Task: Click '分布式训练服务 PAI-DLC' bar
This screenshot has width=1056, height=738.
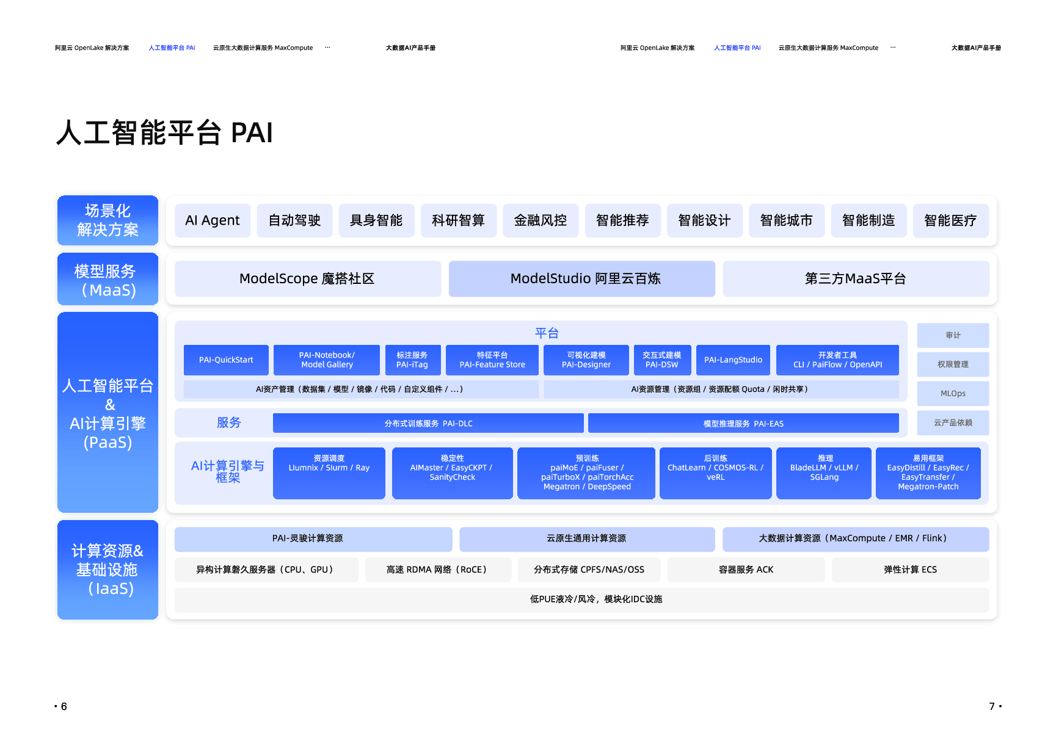Action: [428, 423]
